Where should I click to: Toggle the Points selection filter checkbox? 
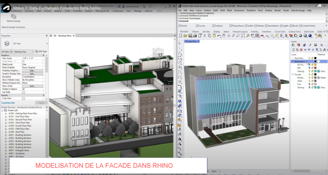(x=180, y=25)
